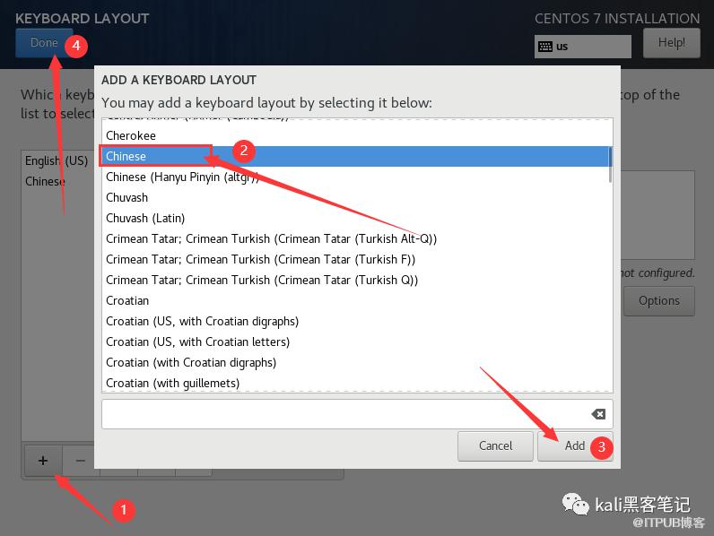Click the minus remove layout icon
714x536 pixels.
(81, 461)
